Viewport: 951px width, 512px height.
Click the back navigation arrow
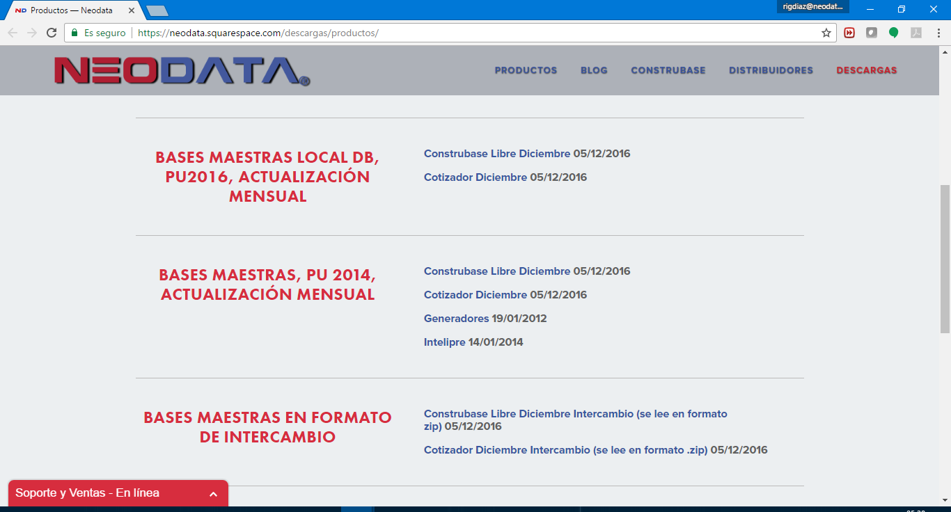pos(12,32)
